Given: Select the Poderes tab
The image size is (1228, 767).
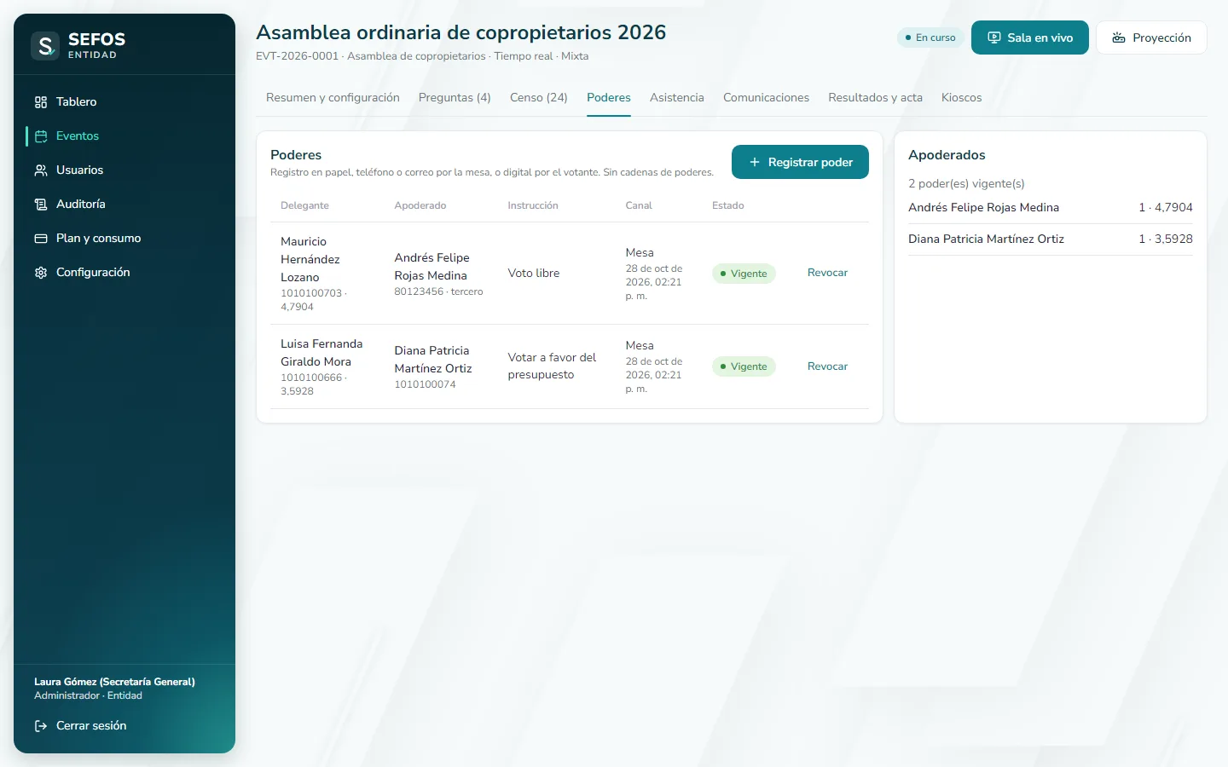Looking at the screenshot, I should click(609, 98).
